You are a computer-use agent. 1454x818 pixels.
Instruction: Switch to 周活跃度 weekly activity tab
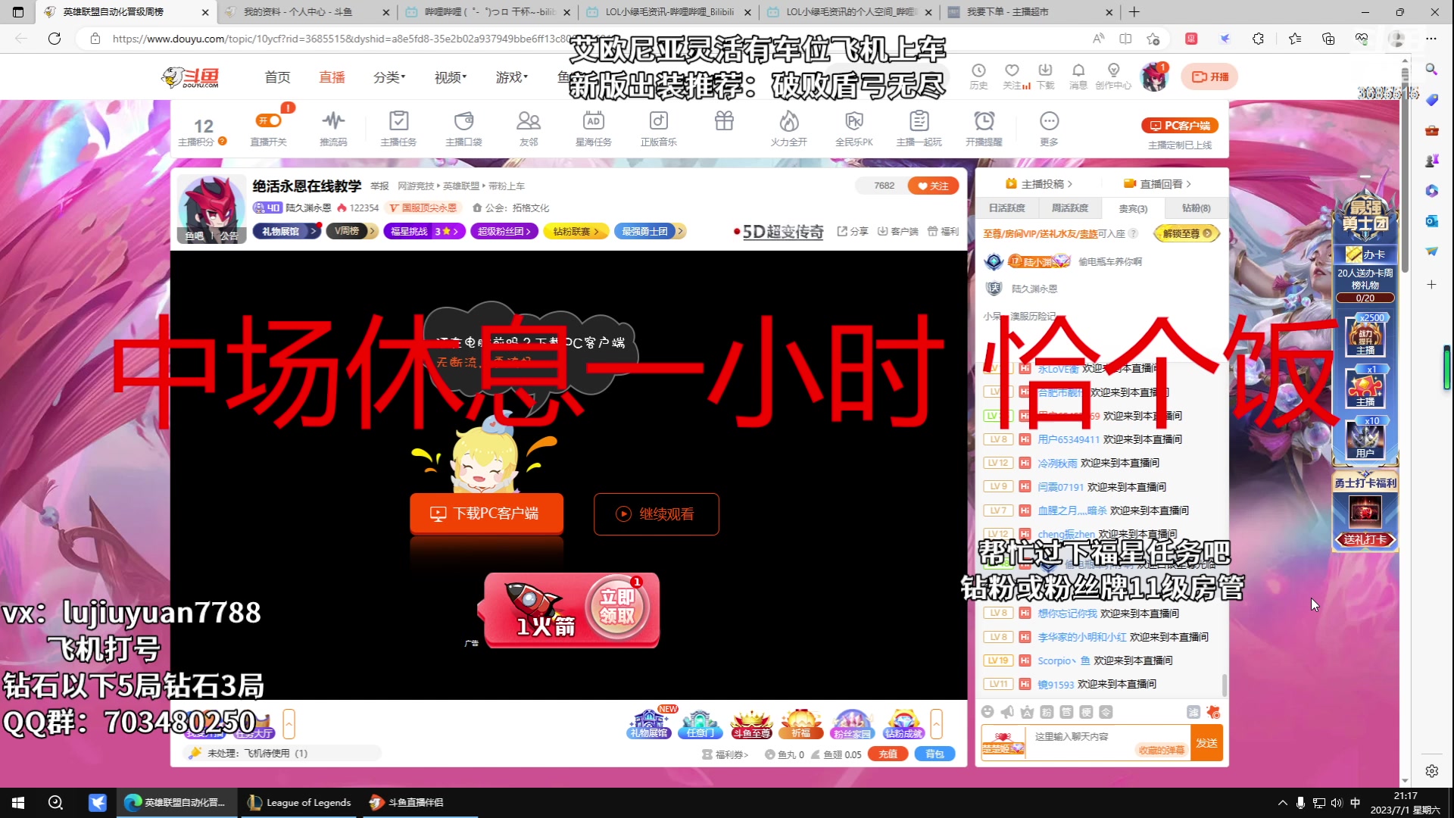(x=1069, y=208)
